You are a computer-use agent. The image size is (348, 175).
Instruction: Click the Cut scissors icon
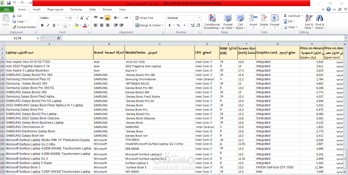click(14, 16)
